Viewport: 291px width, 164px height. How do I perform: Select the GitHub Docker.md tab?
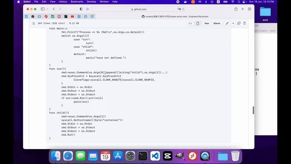[175, 16]
